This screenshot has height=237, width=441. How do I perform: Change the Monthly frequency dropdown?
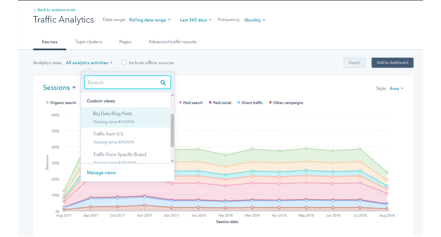click(254, 20)
